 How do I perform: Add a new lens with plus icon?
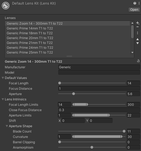(138, 23)
